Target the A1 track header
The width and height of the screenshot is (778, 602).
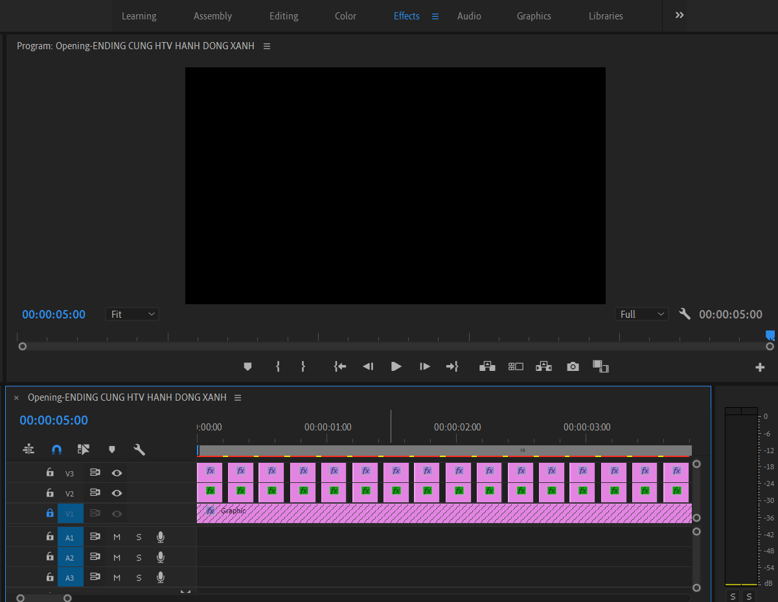coord(70,537)
